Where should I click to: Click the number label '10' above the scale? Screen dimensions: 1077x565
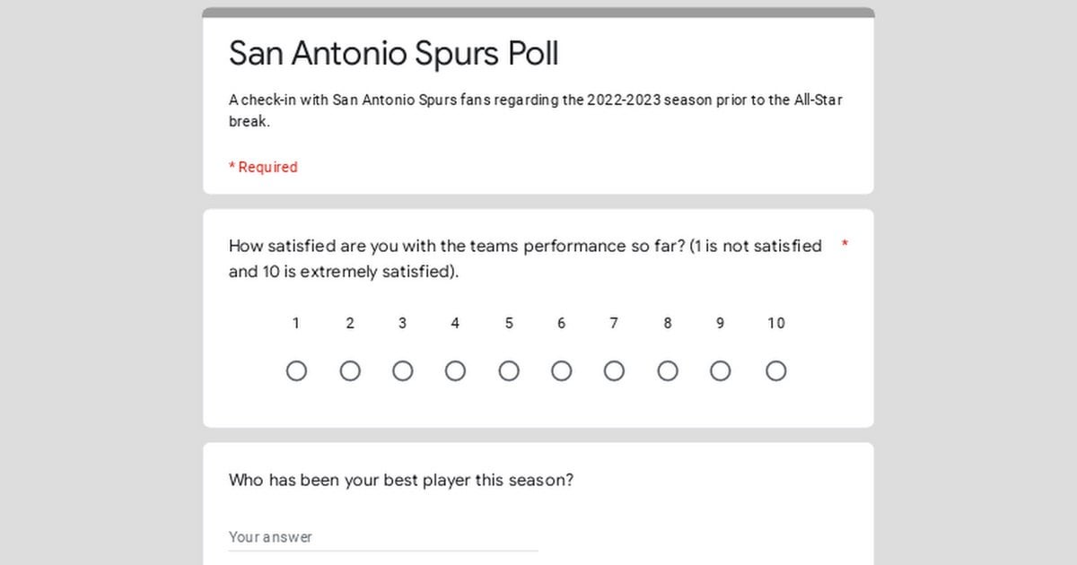pyautogui.click(x=776, y=324)
